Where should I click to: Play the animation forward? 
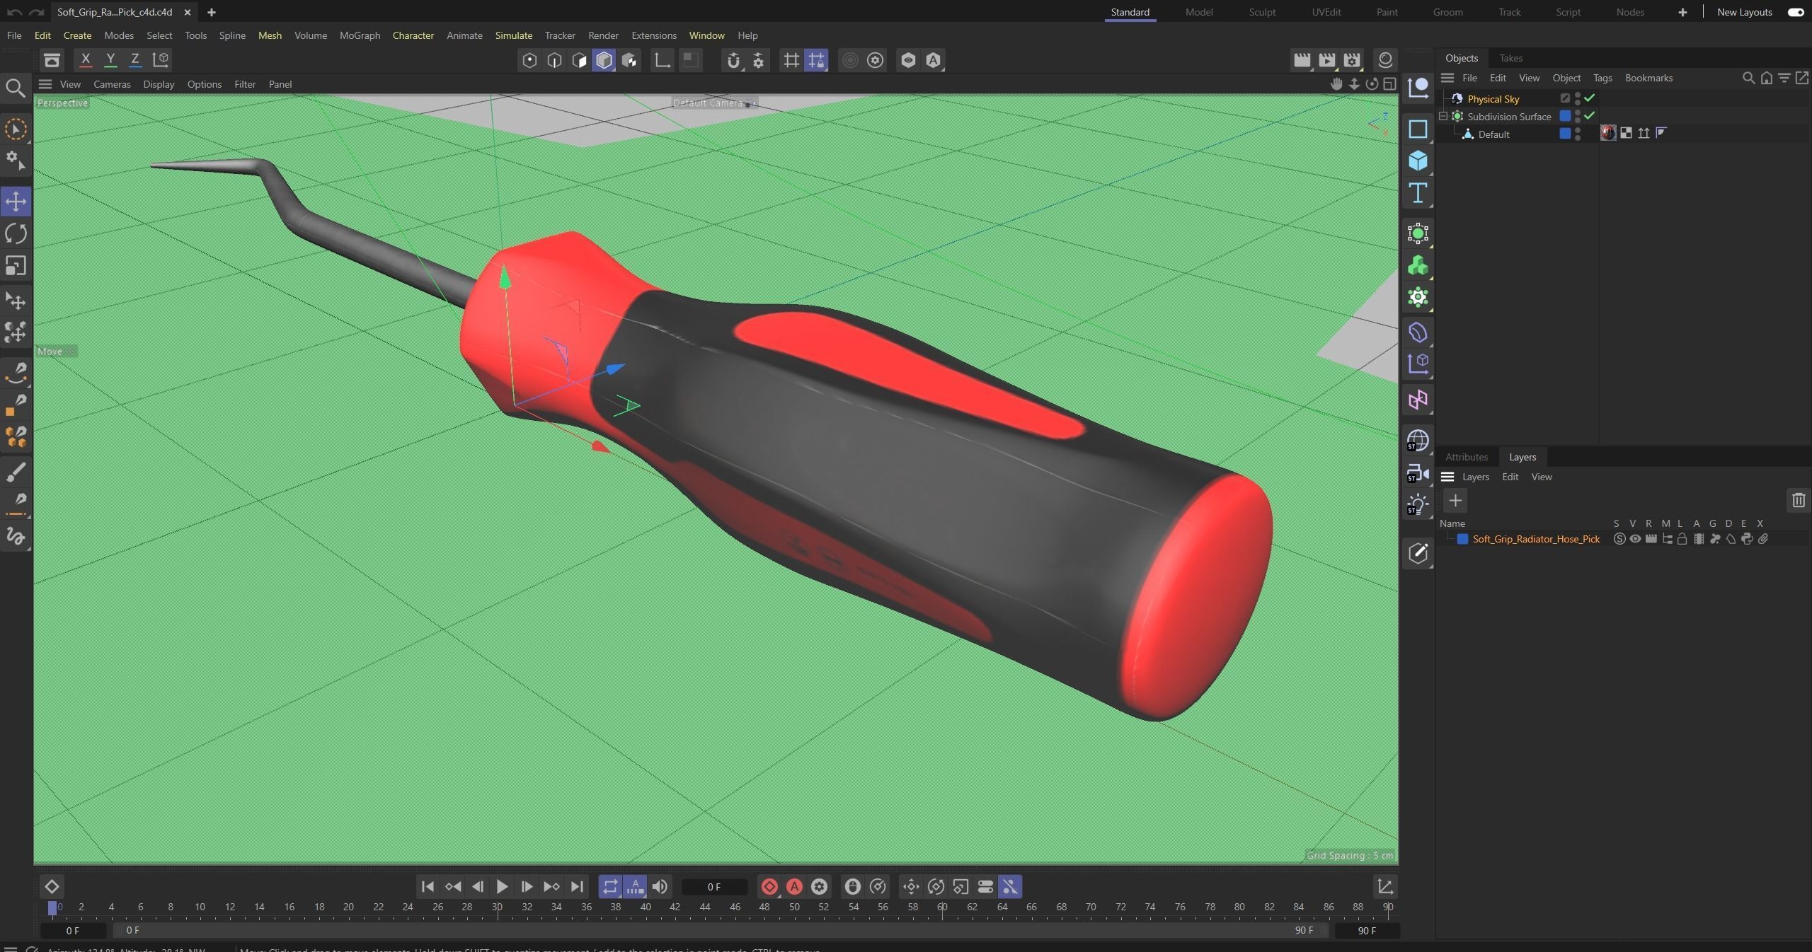point(502,886)
